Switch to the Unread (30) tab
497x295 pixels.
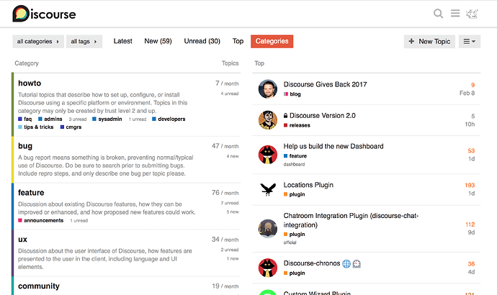202,42
